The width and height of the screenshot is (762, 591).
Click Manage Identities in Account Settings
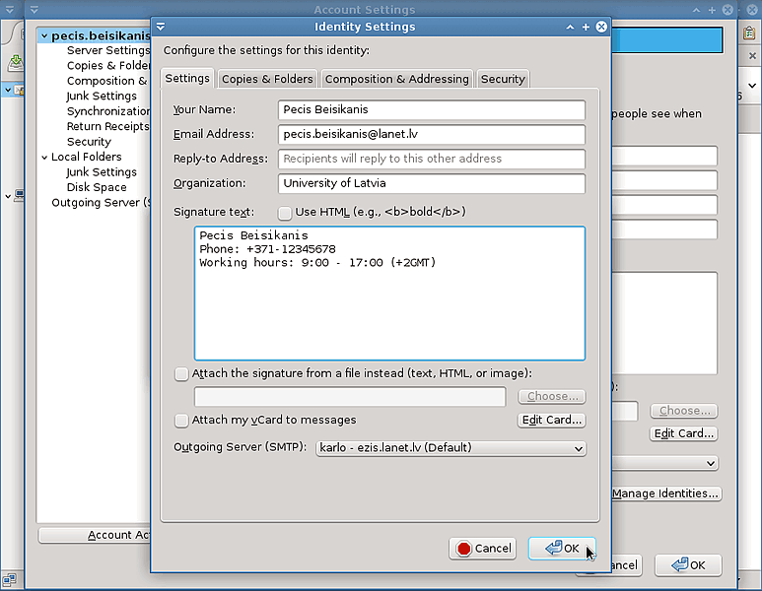[665, 493]
